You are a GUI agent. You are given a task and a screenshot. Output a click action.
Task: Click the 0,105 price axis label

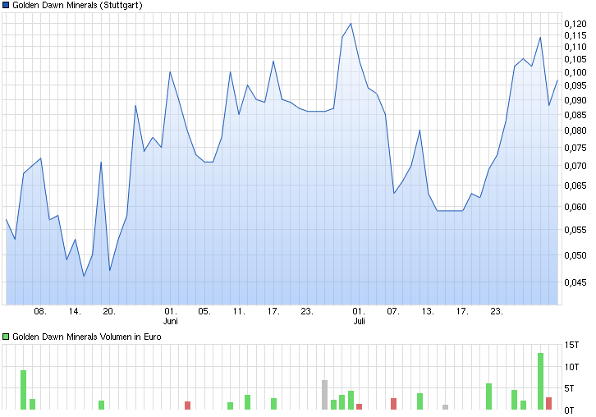click(575, 59)
